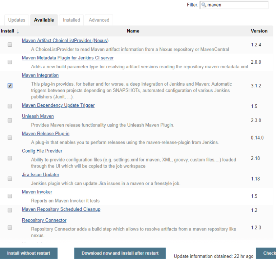Open Maven Repository Scheduled Cleanup link

(61, 209)
